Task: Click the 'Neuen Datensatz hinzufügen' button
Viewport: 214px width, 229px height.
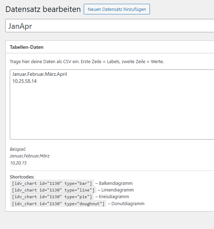Action: point(117,9)
